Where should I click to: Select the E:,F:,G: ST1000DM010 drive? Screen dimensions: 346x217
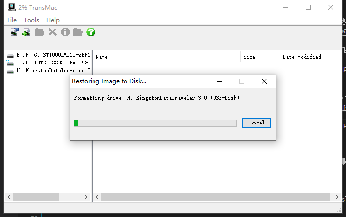click(48, 56)
